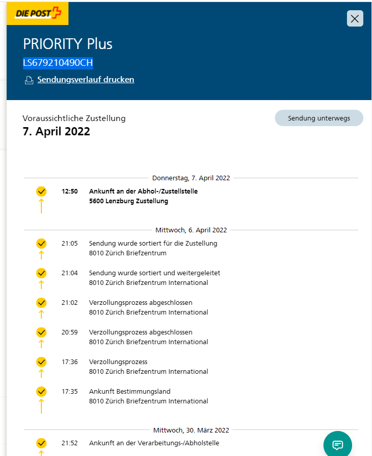Click the printer icon
The height and width of the screenshot is (456, 372).
29,80
